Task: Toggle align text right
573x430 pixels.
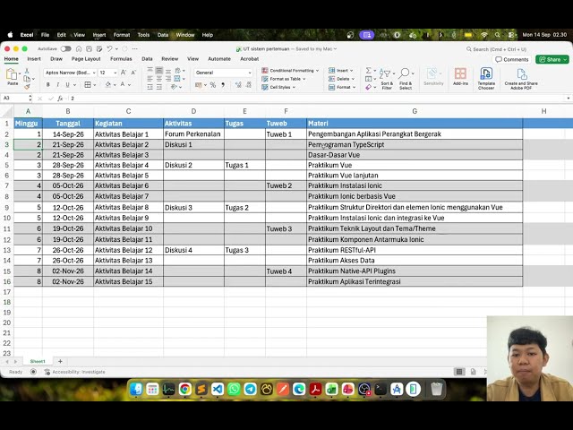Action: (x=168, y=79)
